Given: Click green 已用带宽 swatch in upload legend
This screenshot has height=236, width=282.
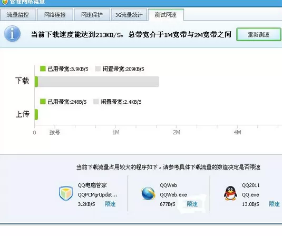Looking at the screenshot, I should click(x=43, y=102).
